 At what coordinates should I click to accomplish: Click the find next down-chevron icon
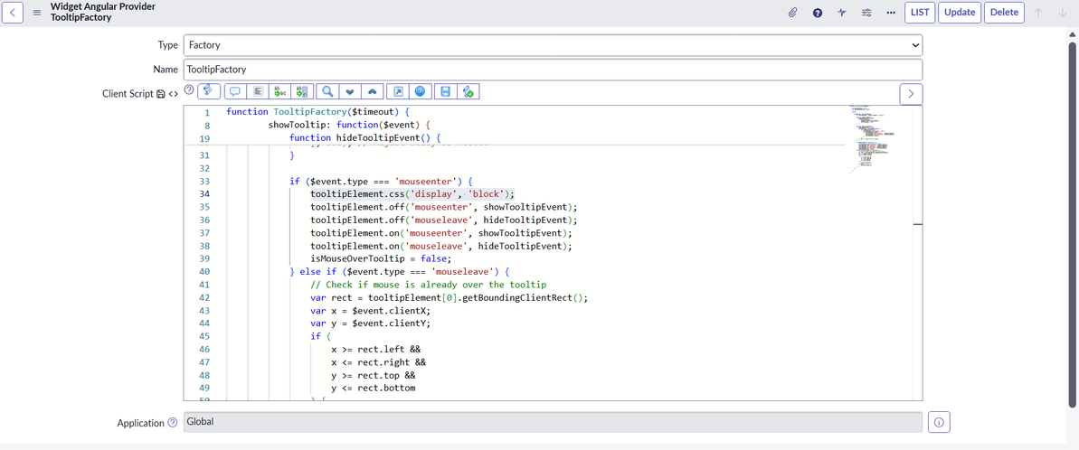tap(350, 91)
